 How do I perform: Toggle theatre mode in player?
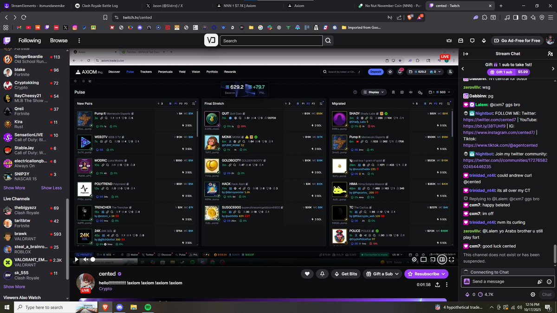[442, 260]
